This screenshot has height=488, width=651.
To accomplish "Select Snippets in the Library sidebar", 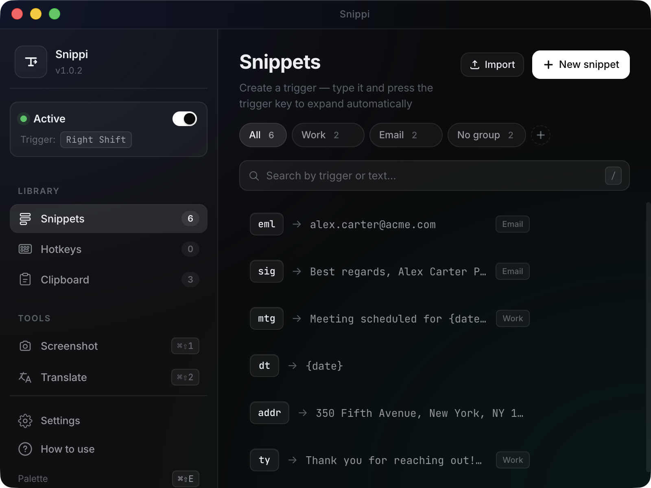I will tap(109, 219).
